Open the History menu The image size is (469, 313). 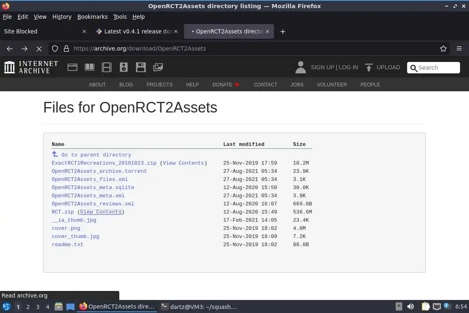(x=62, y=17)
